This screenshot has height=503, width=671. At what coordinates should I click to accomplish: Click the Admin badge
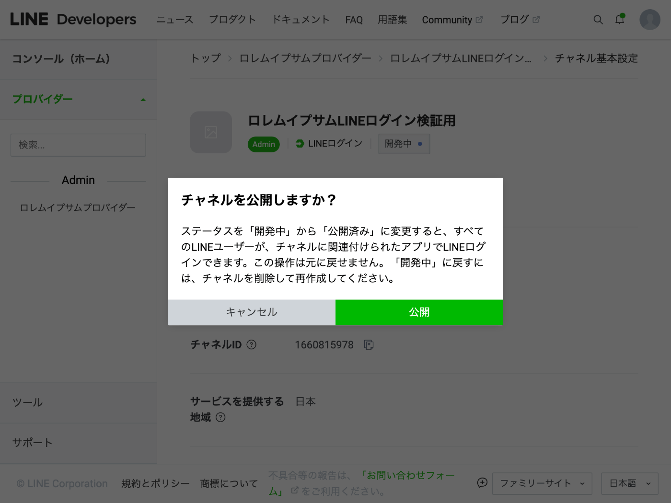pyautogui.click(x=264, y=144)
